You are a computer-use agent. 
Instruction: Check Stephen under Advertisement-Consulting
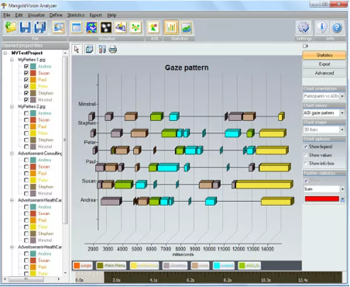click(26, 187)
